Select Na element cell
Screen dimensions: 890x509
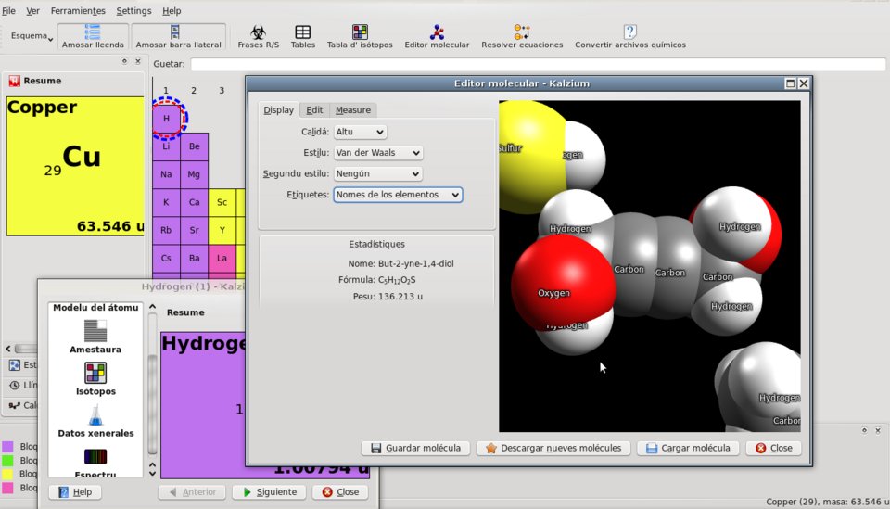click(x=166, y=174)
